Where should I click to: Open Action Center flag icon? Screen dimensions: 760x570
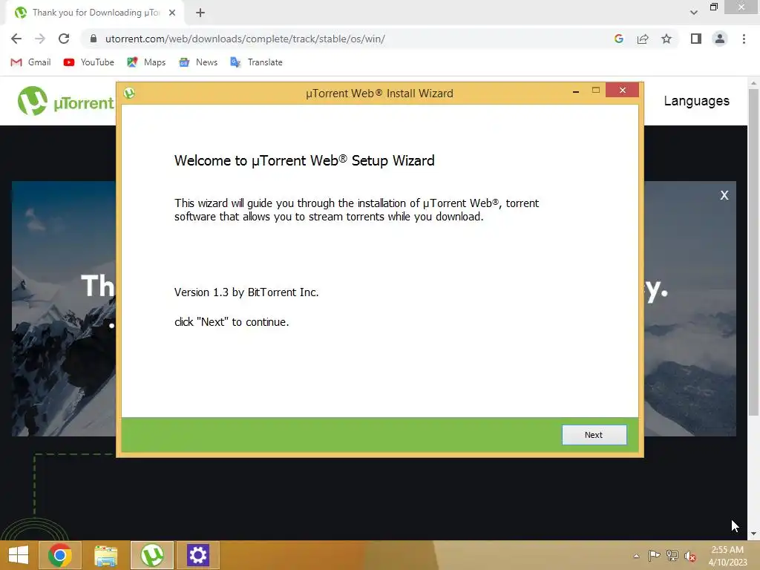654,556
